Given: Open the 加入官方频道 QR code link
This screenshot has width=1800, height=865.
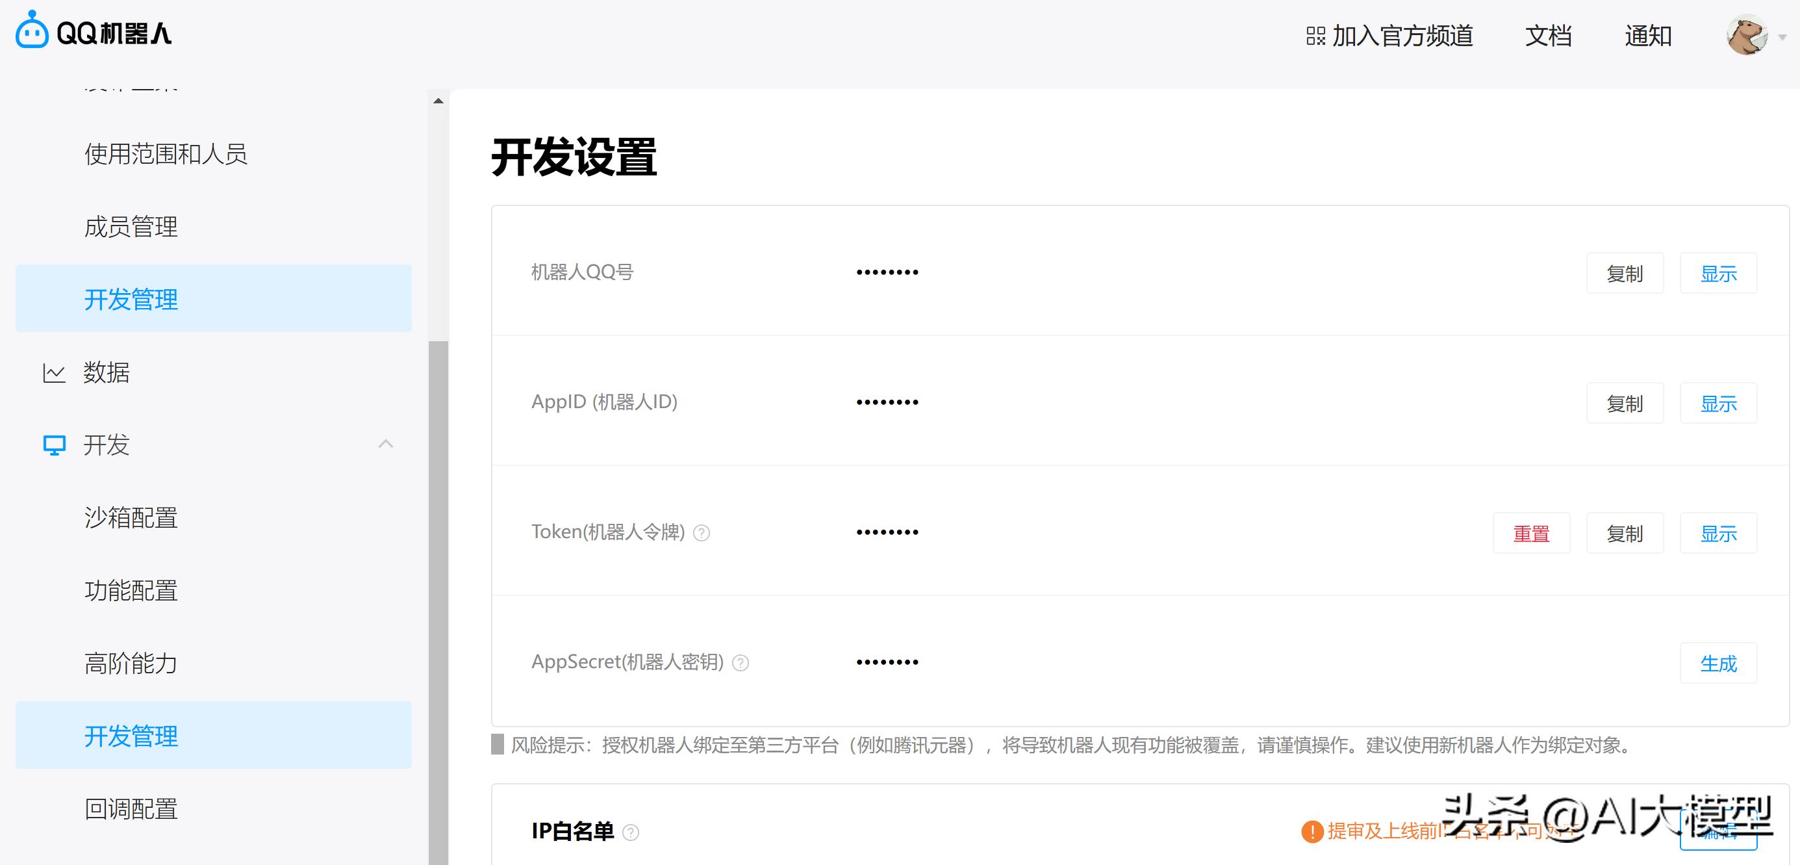Looking at the screenshot, I should click(x=1389, y=36).
